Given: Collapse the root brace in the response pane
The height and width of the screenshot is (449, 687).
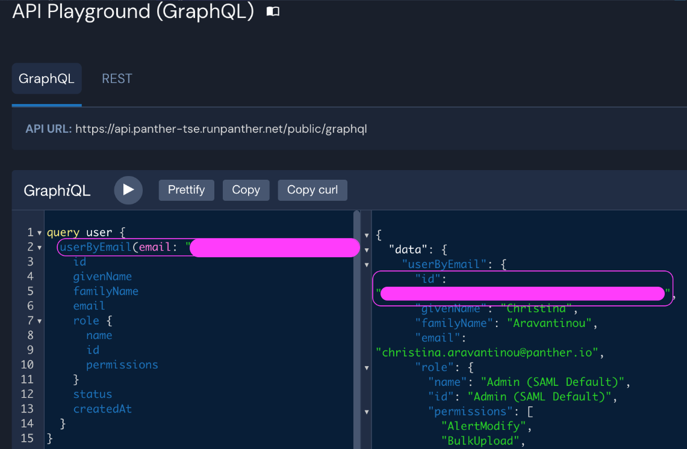Looking at the screenshot, I should pos(367,235).
